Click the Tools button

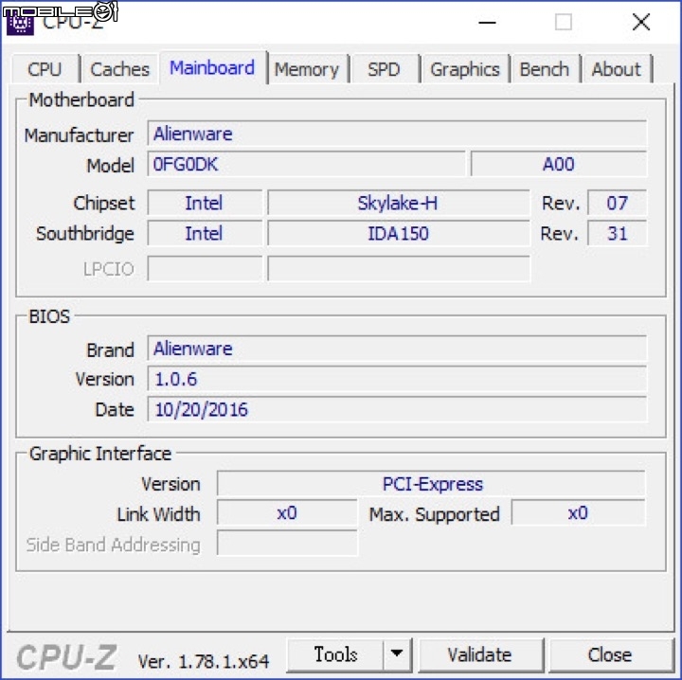point(335,654)
